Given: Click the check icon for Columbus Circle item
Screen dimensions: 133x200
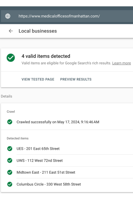Looking at the screenshot, I should (10, 184).
